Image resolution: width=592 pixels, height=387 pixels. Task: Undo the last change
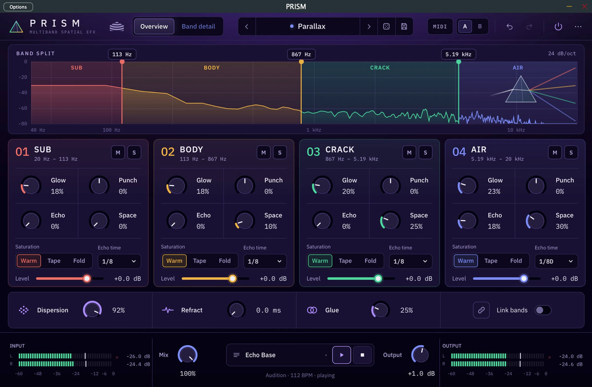[510, 27]
